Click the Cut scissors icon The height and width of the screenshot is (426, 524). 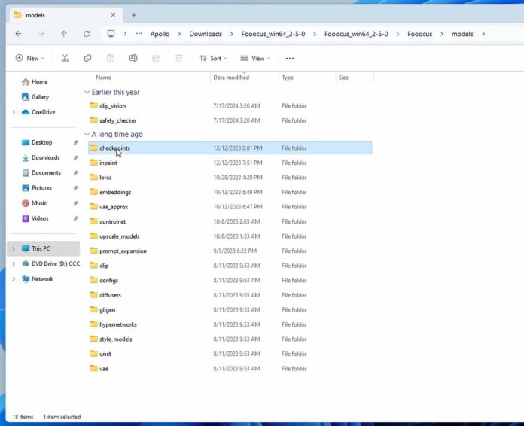click(x=65, y=59)
